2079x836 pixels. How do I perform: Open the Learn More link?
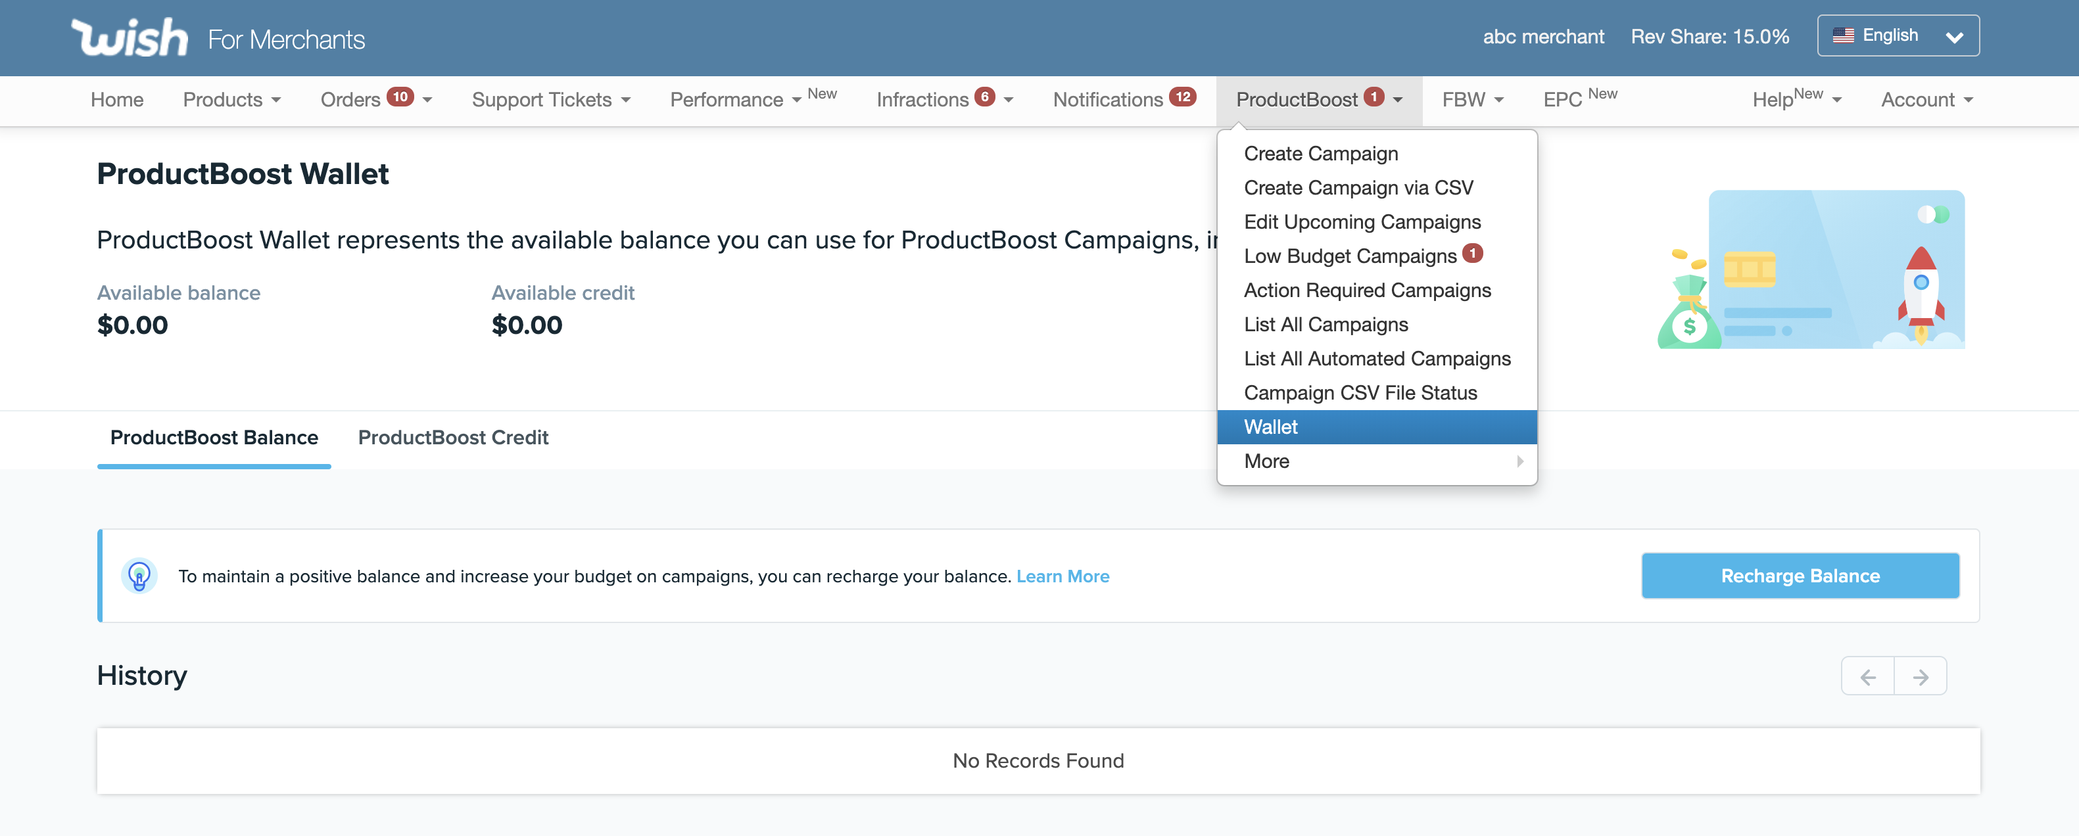click(x=1062, y=576)
